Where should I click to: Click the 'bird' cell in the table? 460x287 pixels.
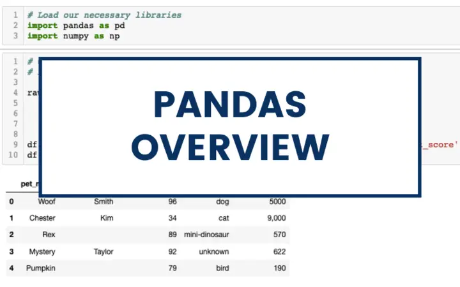pyautogui.click(x=222, y=268)
